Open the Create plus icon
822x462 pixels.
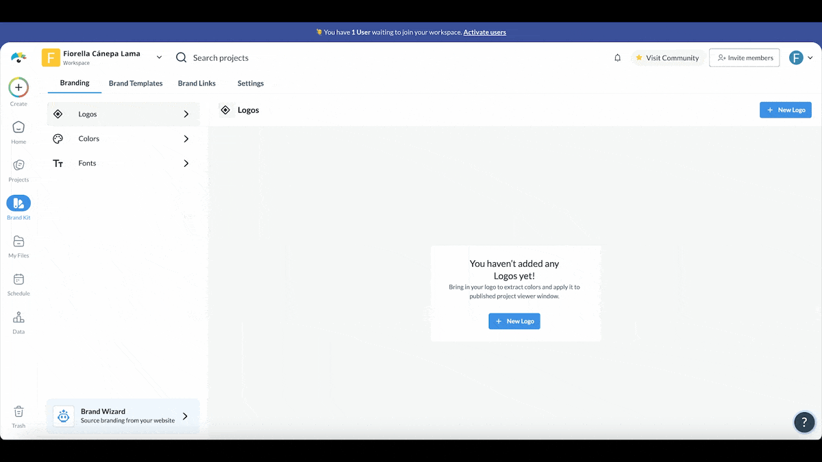[x=18, y=88]
